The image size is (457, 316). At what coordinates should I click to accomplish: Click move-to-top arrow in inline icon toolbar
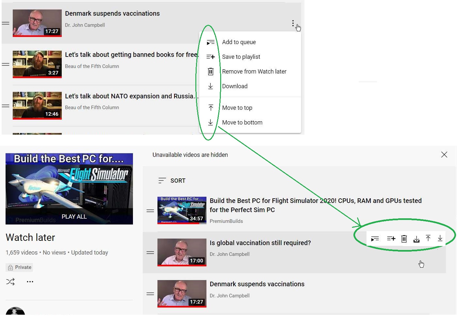pos(428,239)
